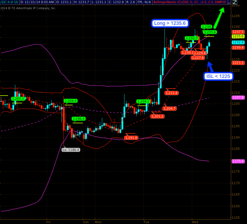Click the 'Tue' date on time axis
This screenshot has height=224, width=247.
pos(146,221)
